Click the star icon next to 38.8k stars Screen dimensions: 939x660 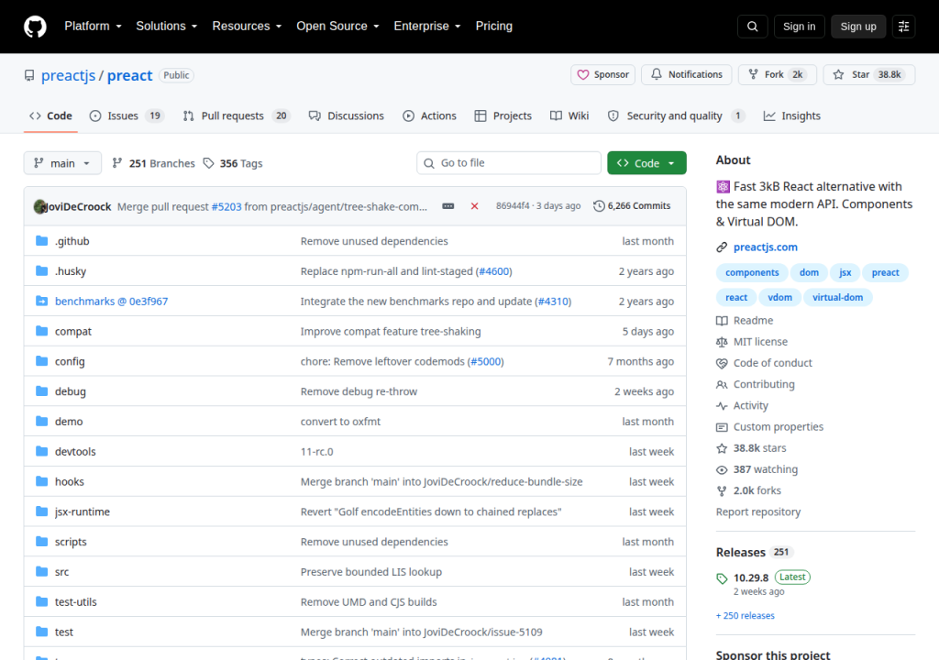point(722,448)
